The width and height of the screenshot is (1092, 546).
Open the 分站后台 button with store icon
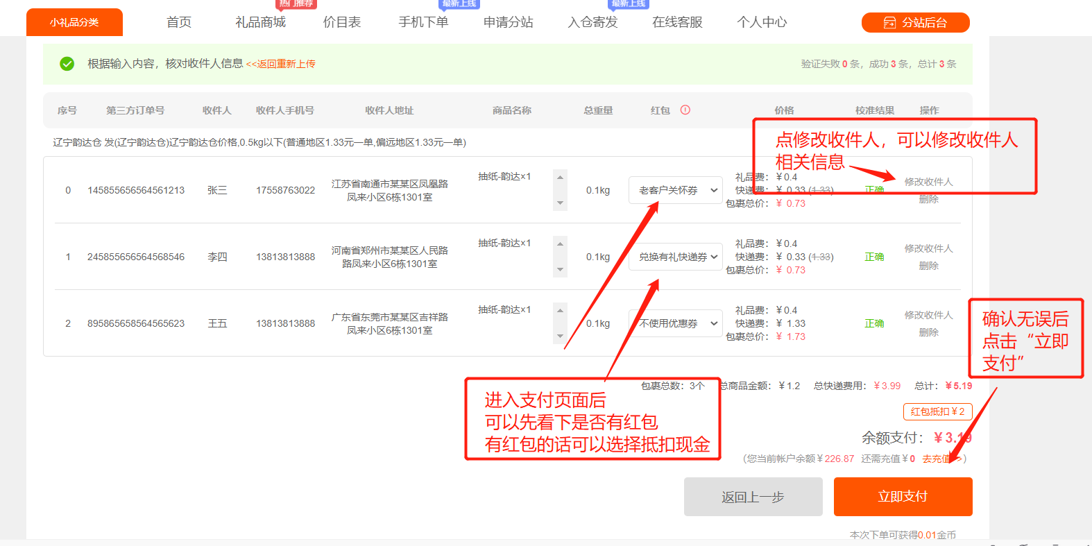point(915,22)
